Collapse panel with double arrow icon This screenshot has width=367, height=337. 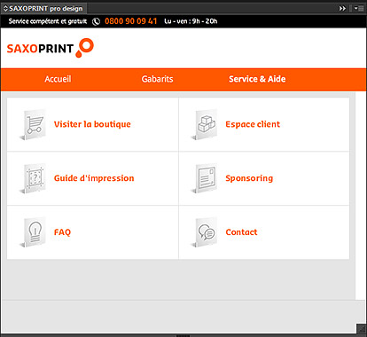(x=342, y=9)
